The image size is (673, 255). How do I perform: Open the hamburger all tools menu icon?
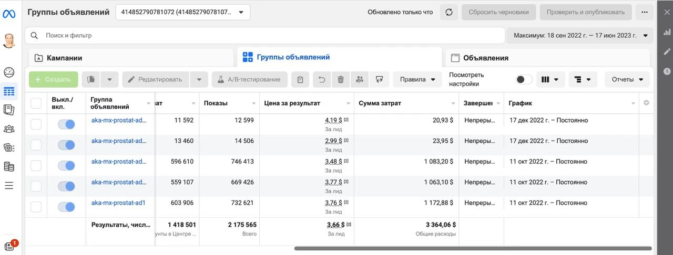click(x=9, y=185)
